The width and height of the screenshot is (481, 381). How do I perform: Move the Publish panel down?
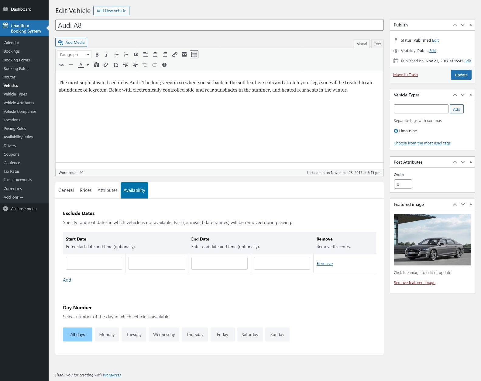tap(463, 25)
